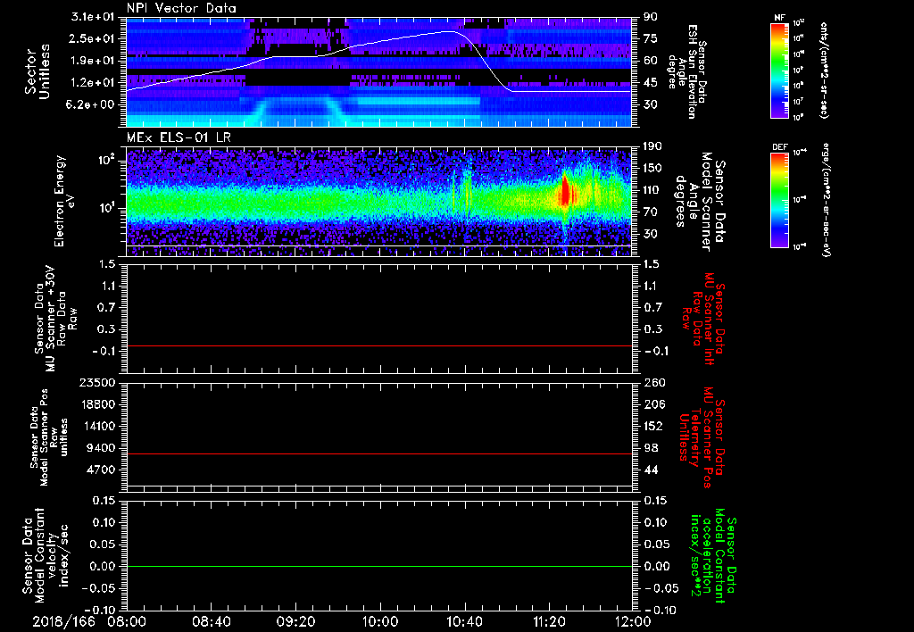
Task: Click the "08:00" time tick label
Action: point(126,621)
